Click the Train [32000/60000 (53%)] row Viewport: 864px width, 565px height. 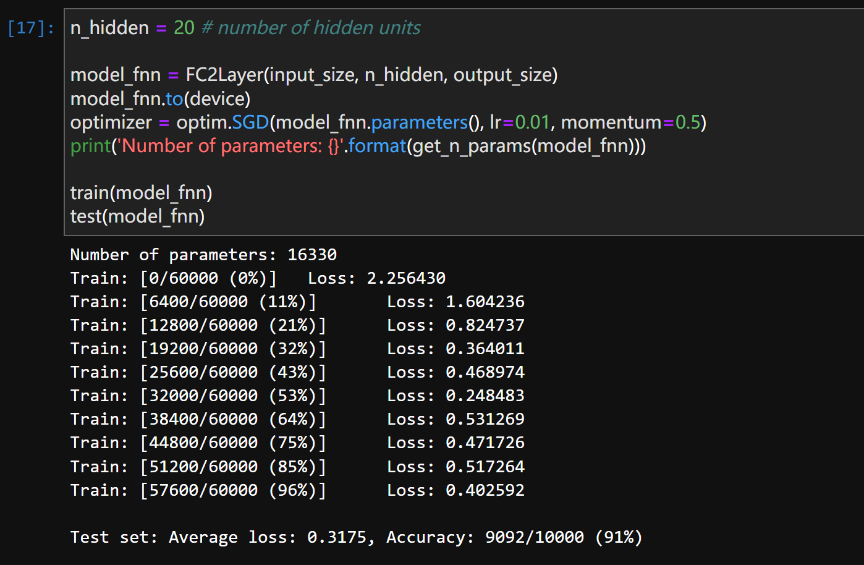pyautogui.click(x=297, y=396)
